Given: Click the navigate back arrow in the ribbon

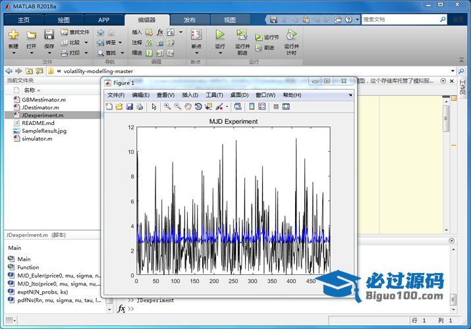Looking at the screenshot, I should pyautogui.click(x=101, y=32).
